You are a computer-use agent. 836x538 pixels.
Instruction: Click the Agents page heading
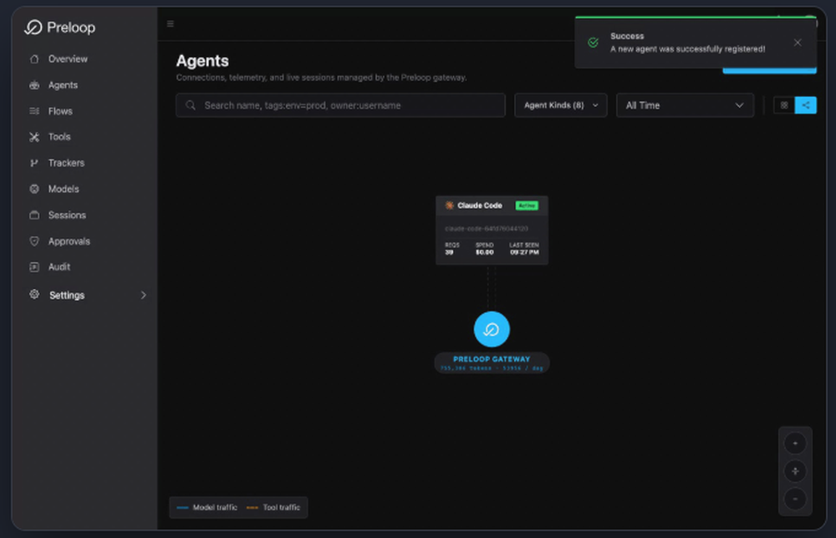pos(202,61)
